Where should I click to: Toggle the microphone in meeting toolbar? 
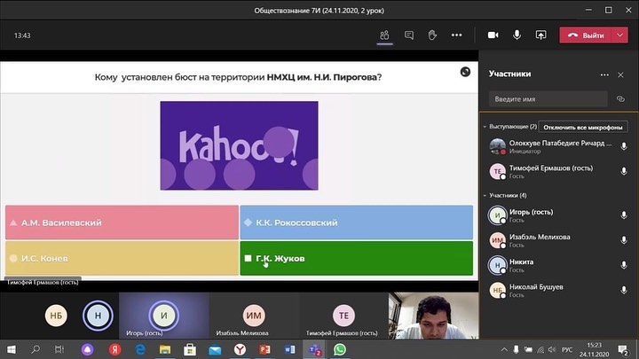pyautogui.click(x=517, y=35)
